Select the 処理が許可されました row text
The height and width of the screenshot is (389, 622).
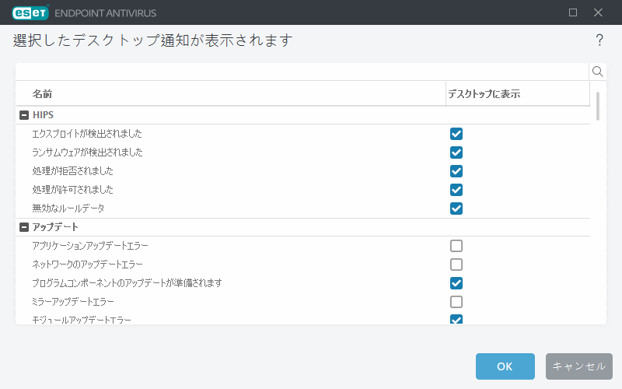click(72, 190)
